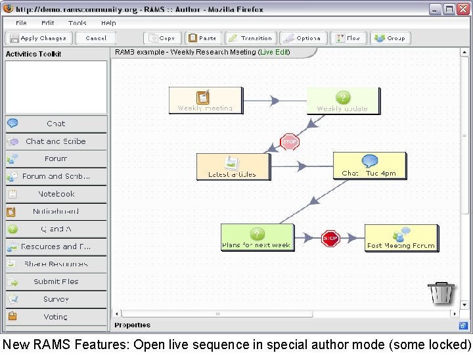This screenshot has height=355, width=473.
Task: Select the Resources and Forum activity
Action: [56, 247]
